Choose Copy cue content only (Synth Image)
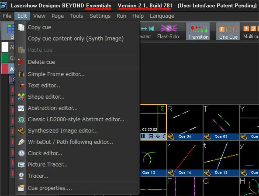Screen dimensions: 259x196 pyautogui.click(x=76, y=39)
